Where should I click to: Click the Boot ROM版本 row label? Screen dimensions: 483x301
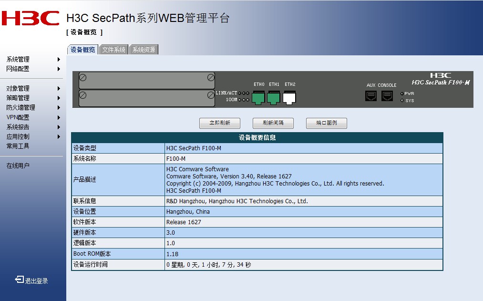coord(92,254)
